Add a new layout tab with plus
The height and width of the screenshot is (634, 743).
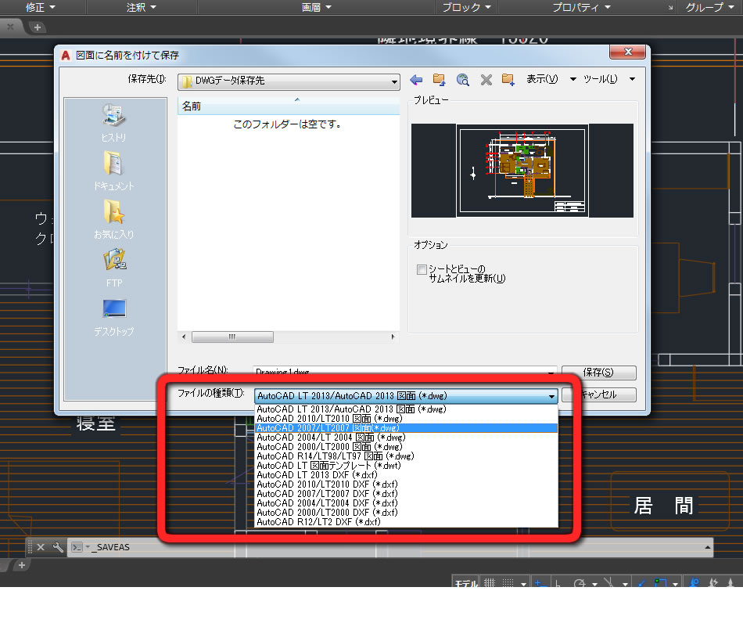click(x=22, y=565)
